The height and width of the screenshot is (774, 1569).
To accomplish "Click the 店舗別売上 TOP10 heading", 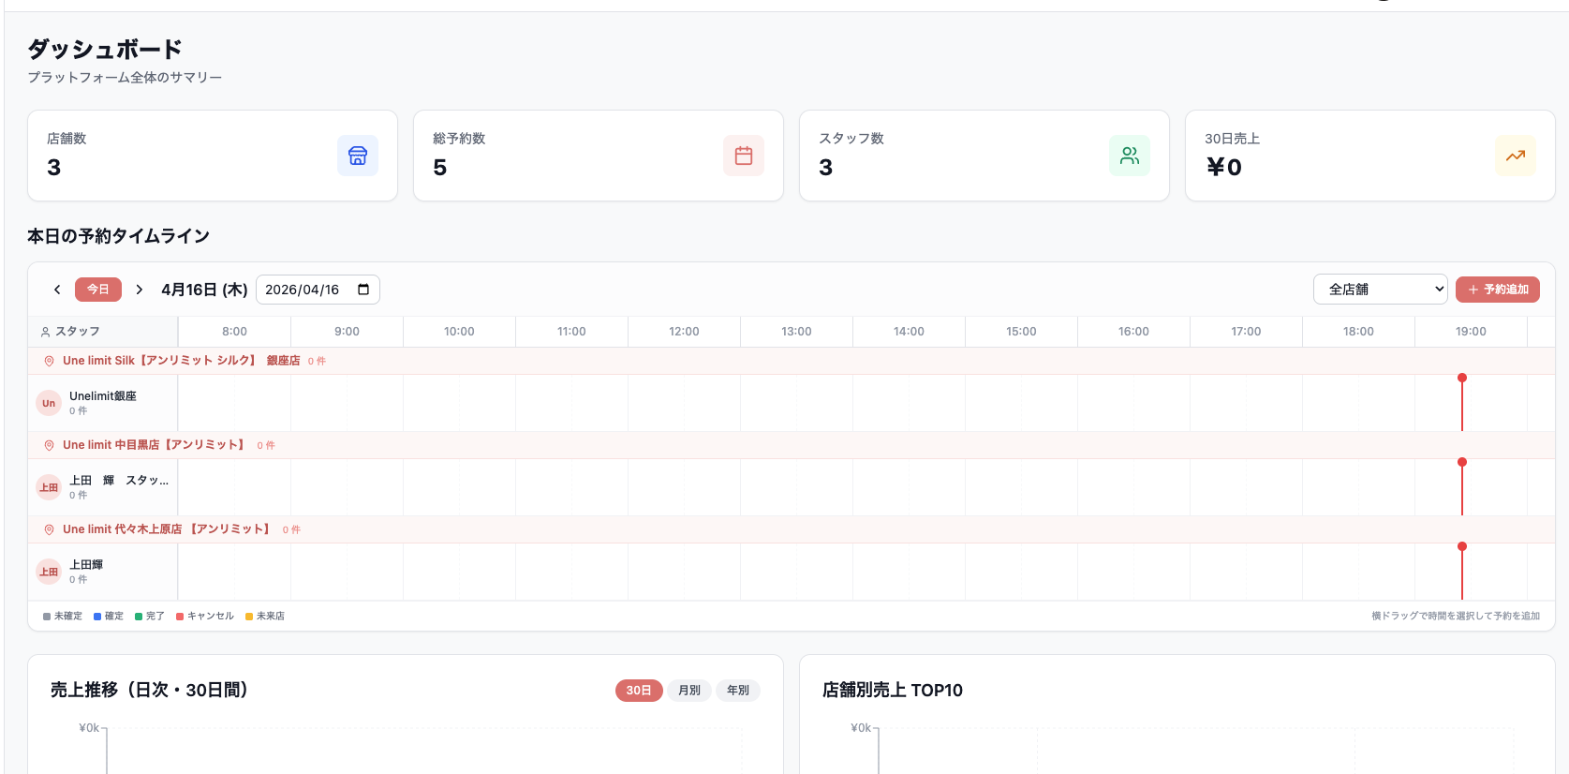I will point(893,690).
